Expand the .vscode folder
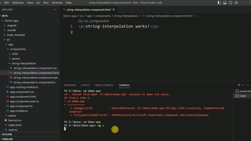The width and height of the screenshot is (251, 141). click(9, 30)
